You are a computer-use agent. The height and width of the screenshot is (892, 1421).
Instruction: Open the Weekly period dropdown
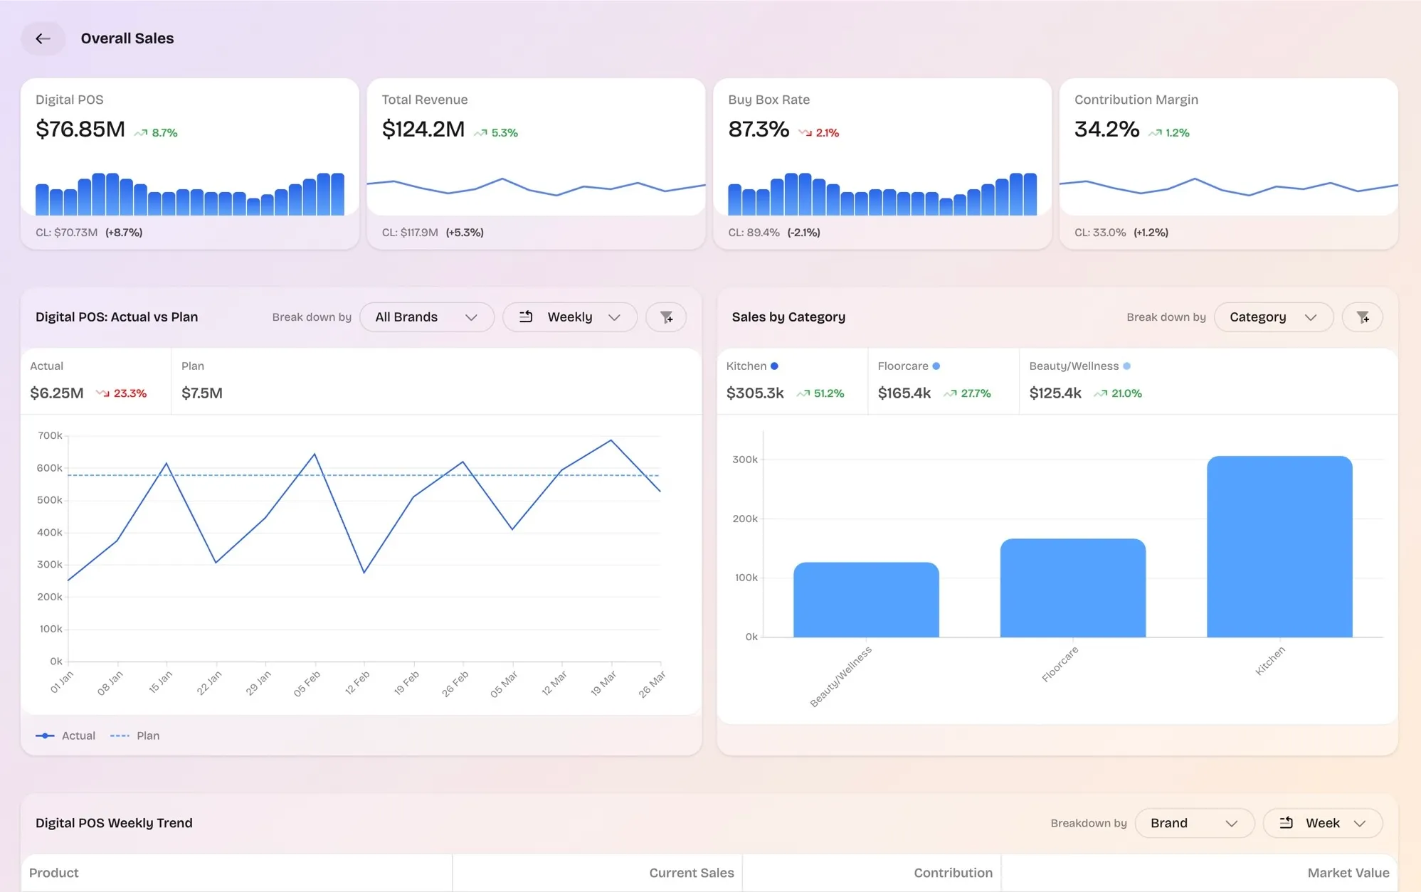tap(570, 317)
